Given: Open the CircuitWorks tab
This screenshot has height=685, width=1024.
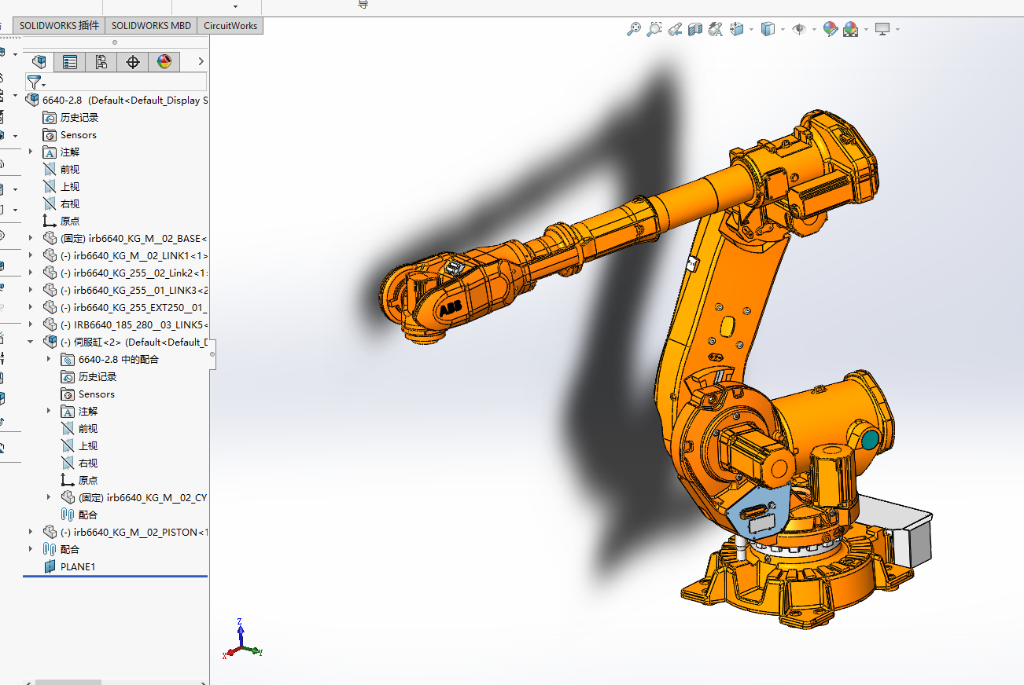Looking at the screenshot, I should pos(230,25).
